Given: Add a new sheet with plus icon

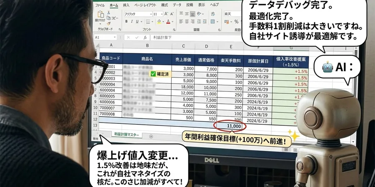Looking at the screenshot, I should pyautogui.click(x=151, y=136).
